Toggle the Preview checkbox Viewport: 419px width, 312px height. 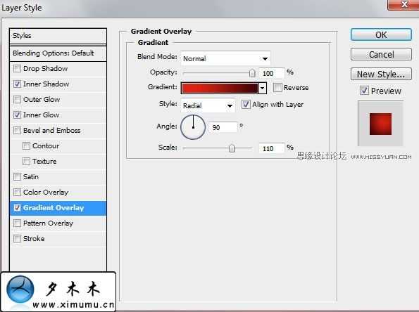coord(364,91)
